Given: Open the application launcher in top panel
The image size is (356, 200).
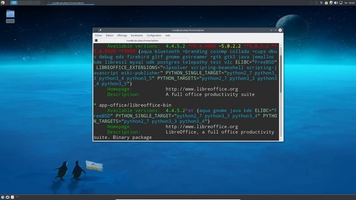Looking at the screenshot, I should [x=3, y=3].
